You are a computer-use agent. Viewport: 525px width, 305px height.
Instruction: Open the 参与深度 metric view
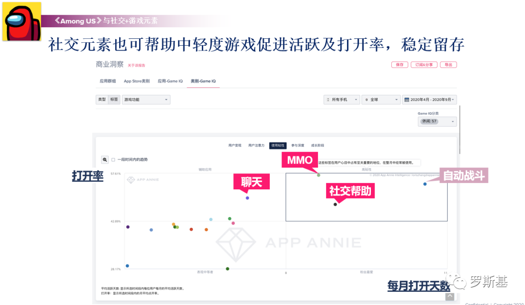(297, 146)
